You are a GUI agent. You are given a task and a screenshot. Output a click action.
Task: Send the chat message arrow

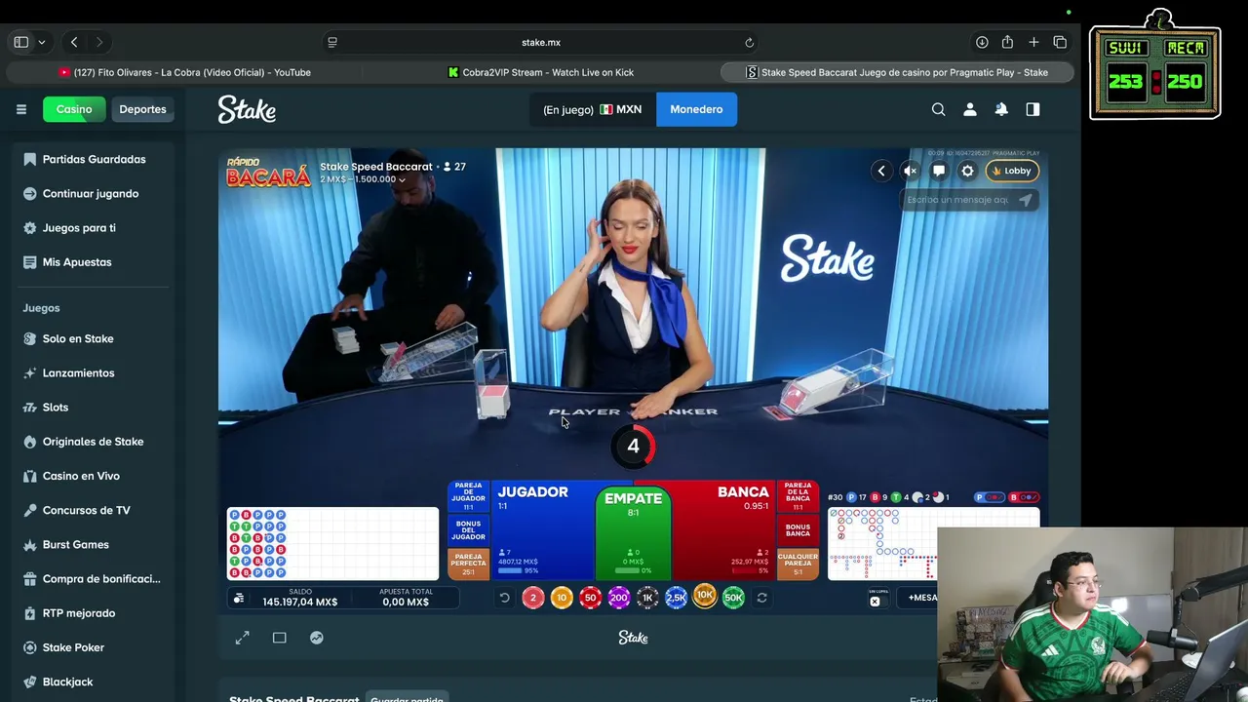point(1025,200)
